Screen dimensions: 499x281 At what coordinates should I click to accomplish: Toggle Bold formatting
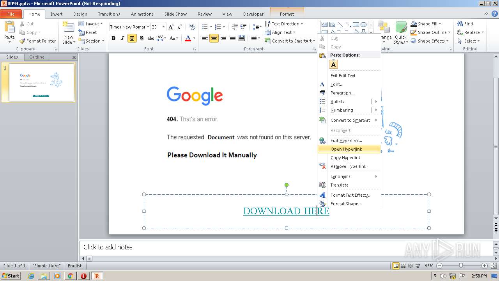(113, 38)
